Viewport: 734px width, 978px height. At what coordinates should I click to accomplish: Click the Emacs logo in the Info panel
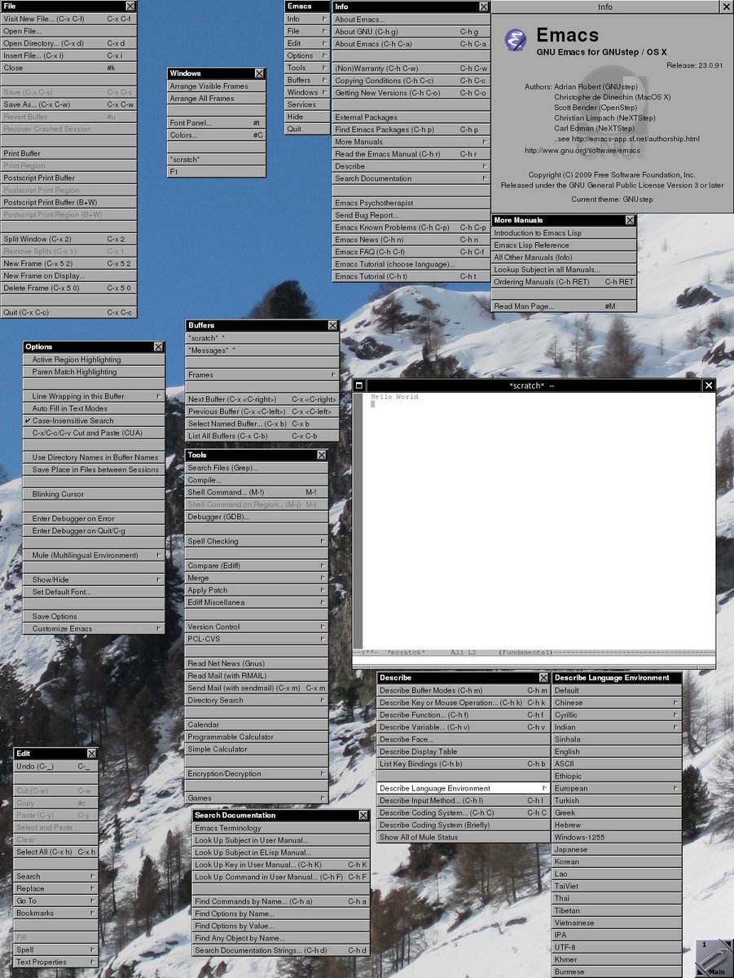point(516,38)
